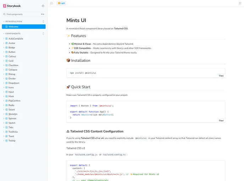
Task: Click the AutoComplete component grid icon
Action: pos(6,39)
